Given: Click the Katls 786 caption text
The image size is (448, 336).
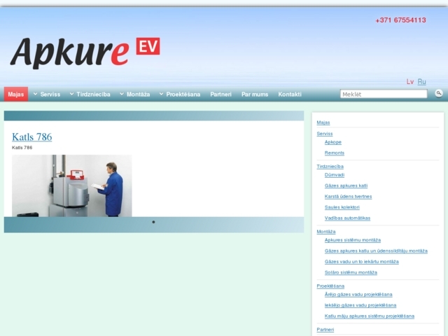Looking at the screenshot, I should [x=22, y=148].
